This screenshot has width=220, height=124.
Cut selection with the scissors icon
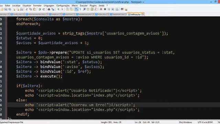26,9
